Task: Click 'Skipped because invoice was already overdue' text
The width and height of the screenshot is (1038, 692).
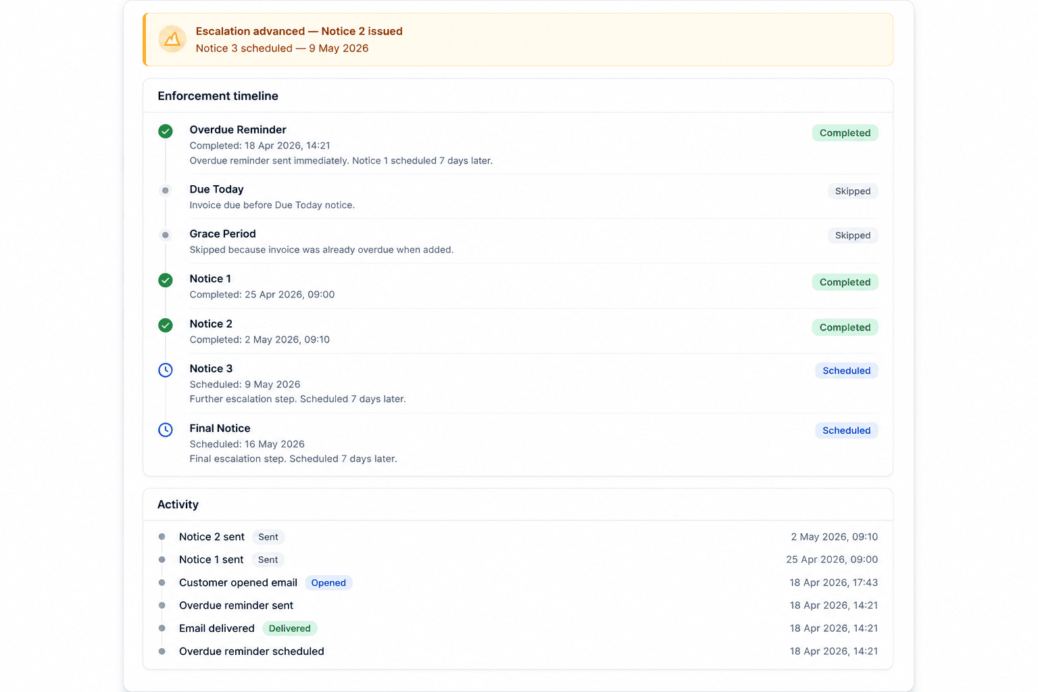Action: 321,249
